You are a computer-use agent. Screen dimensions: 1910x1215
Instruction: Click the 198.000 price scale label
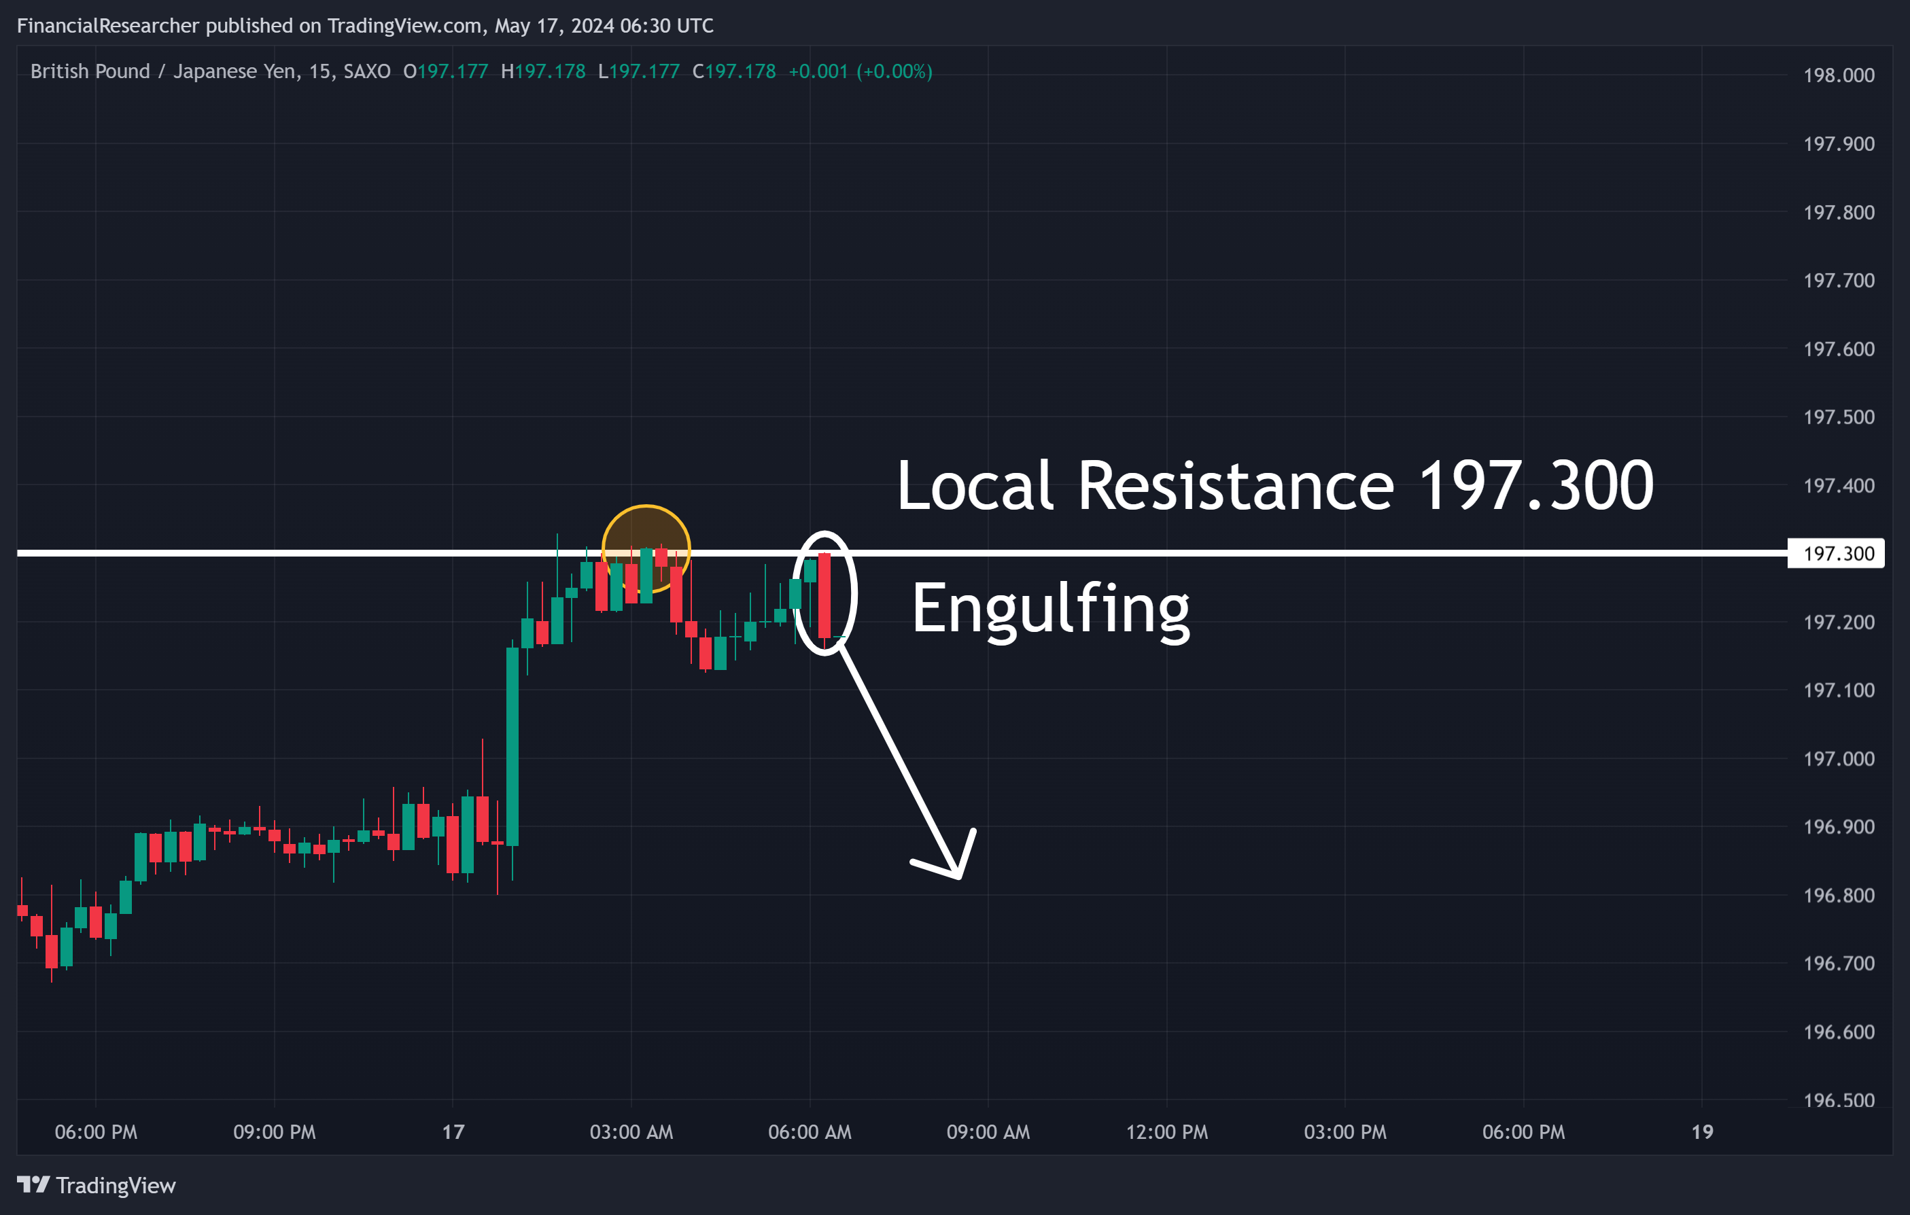pos(1839,75)
